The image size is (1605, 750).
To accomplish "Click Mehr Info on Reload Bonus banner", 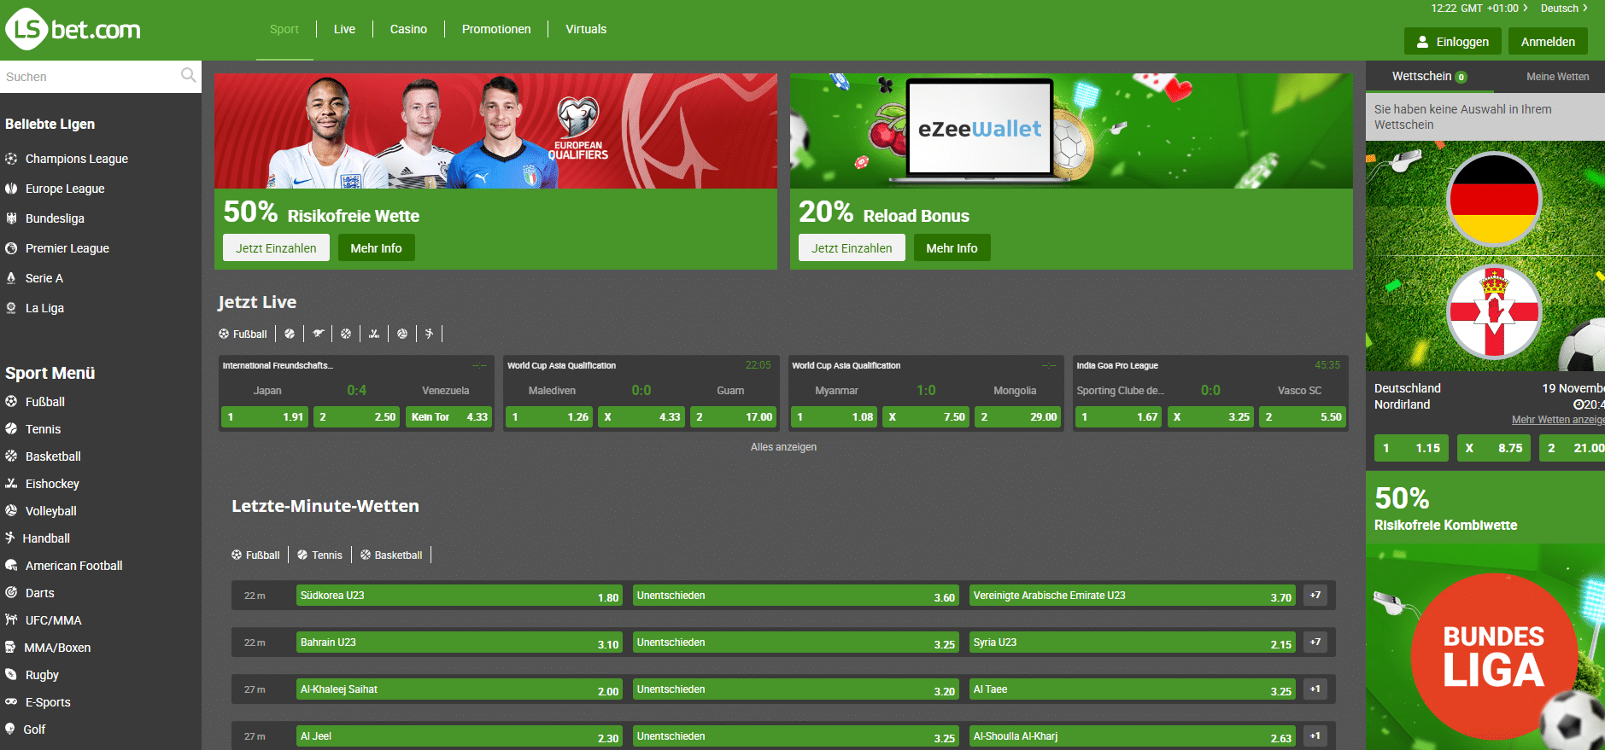I will pos(952,247).
